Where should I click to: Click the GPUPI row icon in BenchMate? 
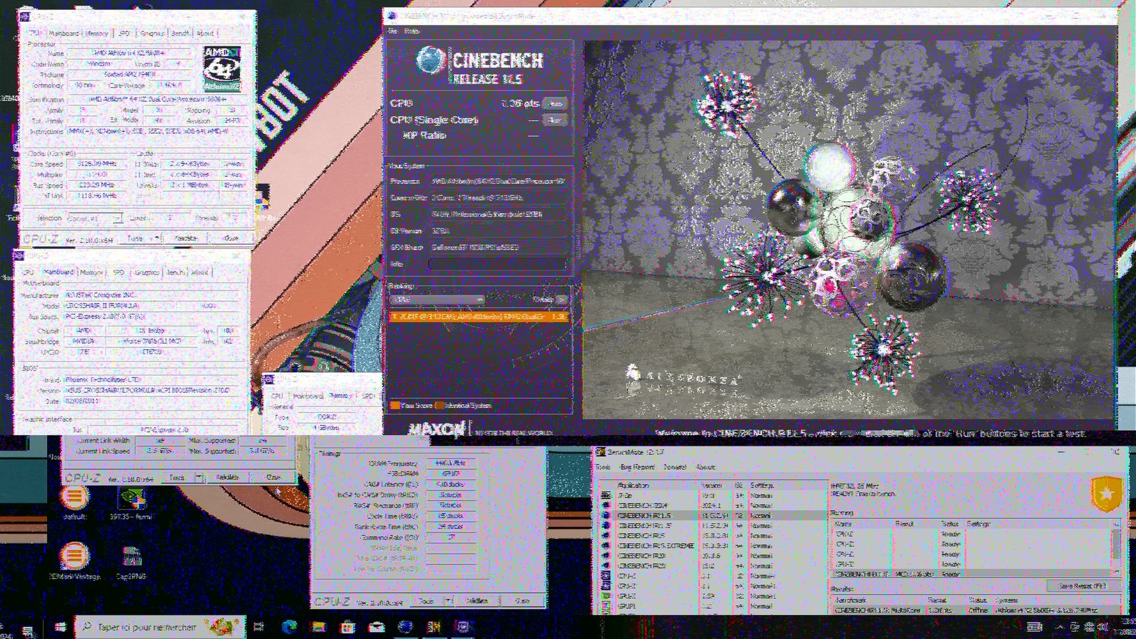(606, 606)
